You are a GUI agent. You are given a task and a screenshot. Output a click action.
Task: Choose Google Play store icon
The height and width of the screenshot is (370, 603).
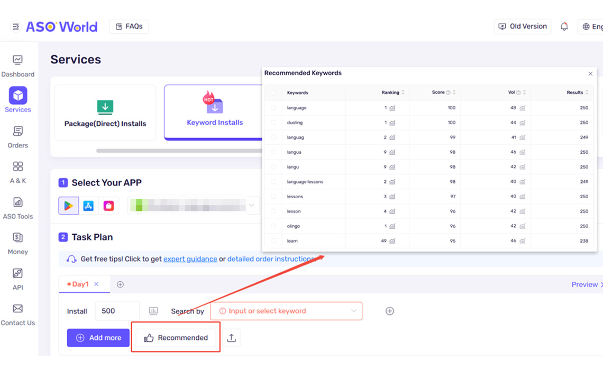coord(68,206)
